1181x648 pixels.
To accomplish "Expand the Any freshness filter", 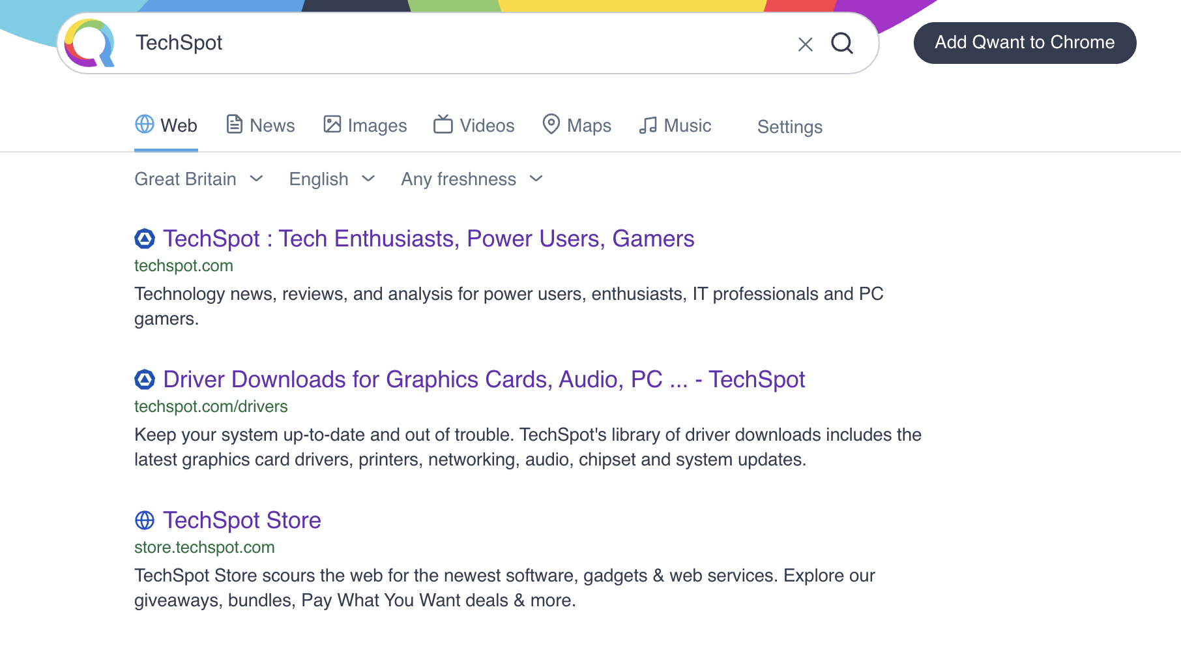I will coord(472,179).
